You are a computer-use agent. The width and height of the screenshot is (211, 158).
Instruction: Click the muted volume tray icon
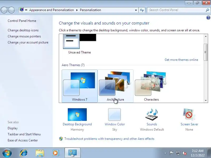(184, 153)
